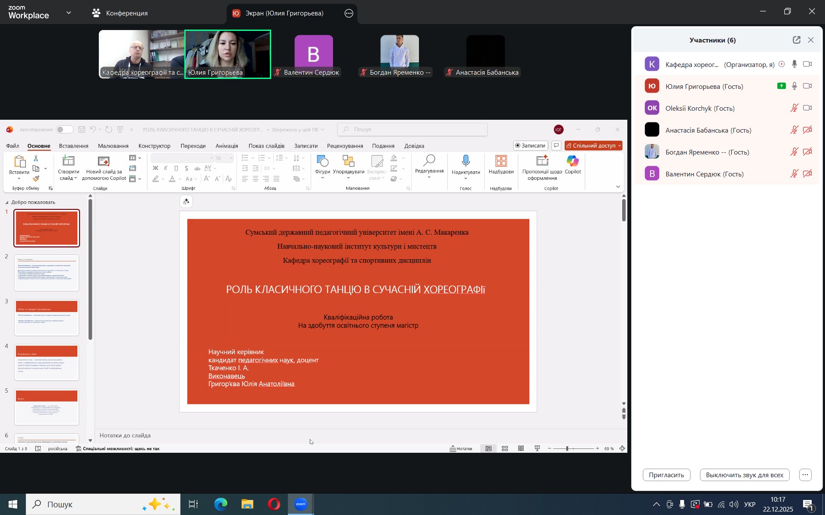The height and width of the screenshot is (515, 825).
Task: Click the Designer wand icon above slide
Action: 186,201
